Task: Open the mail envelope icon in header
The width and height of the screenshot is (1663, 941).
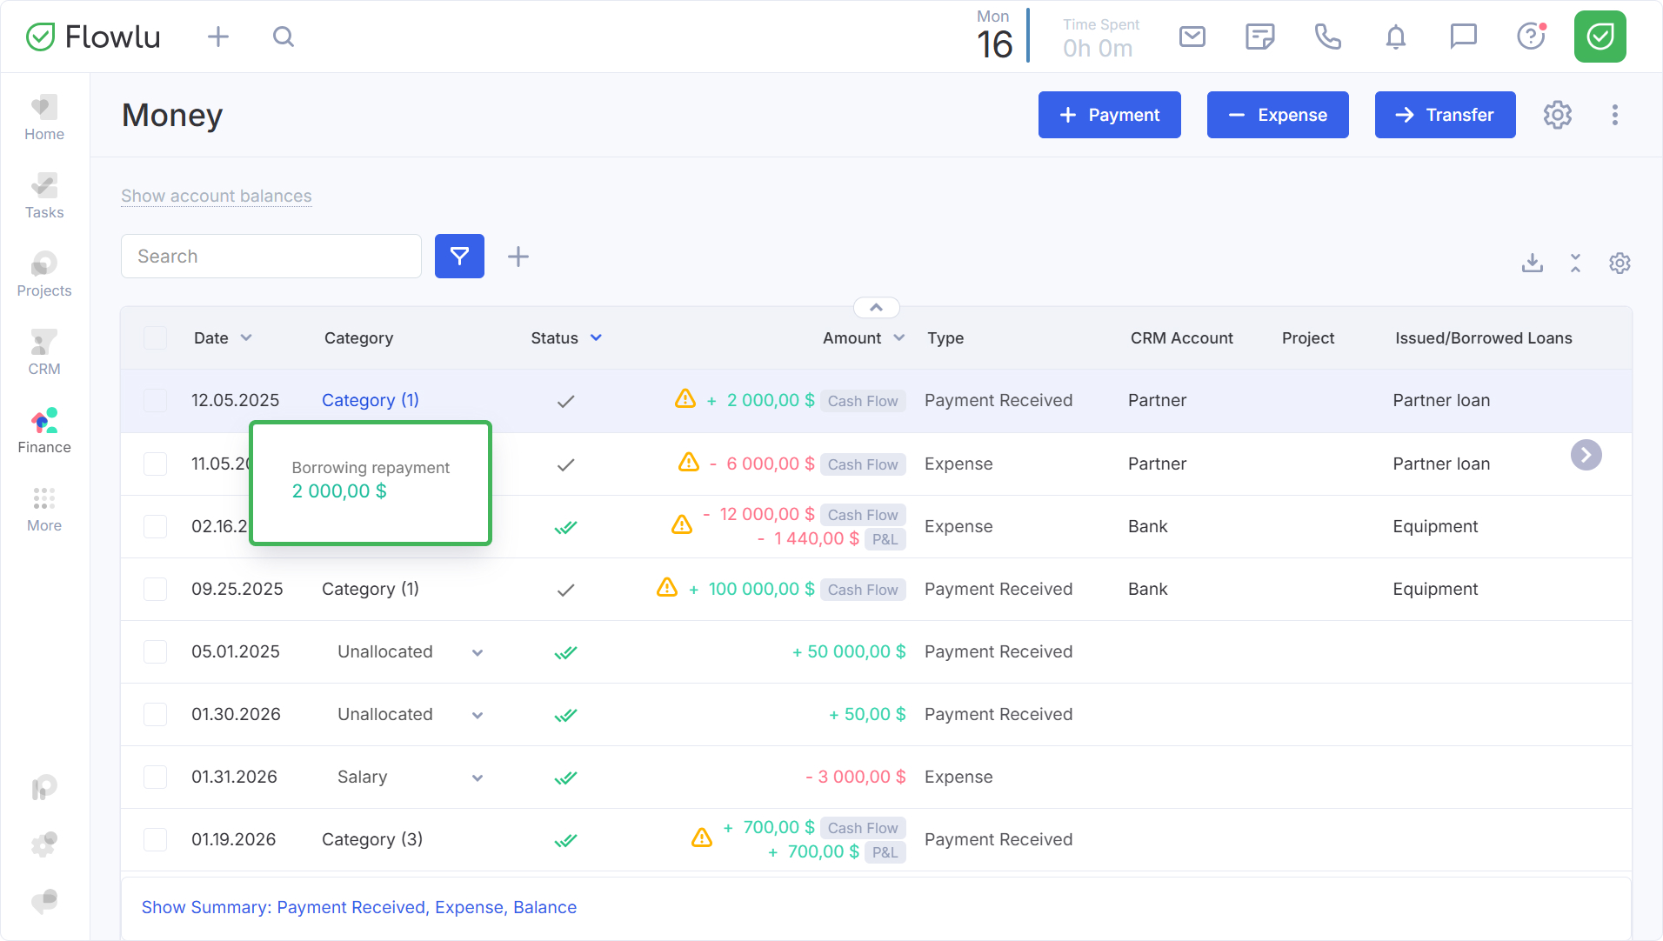Action: (1192, 37)
